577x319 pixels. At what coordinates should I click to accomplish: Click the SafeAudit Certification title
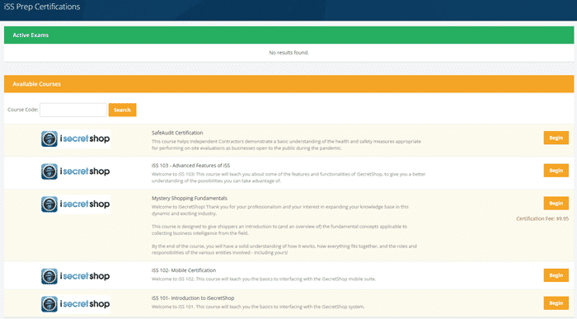(x=177, y=133)
